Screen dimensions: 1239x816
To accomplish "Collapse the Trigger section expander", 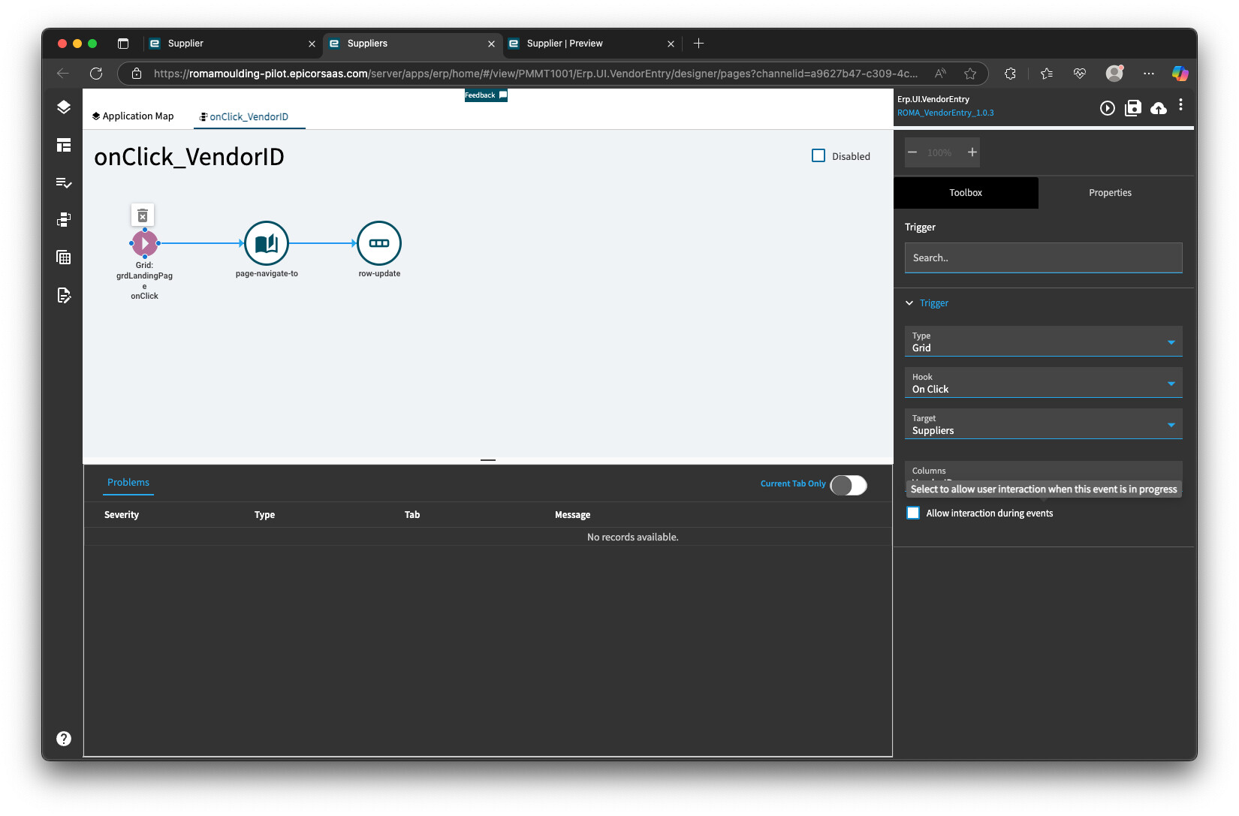I will [x=909, y=303].
